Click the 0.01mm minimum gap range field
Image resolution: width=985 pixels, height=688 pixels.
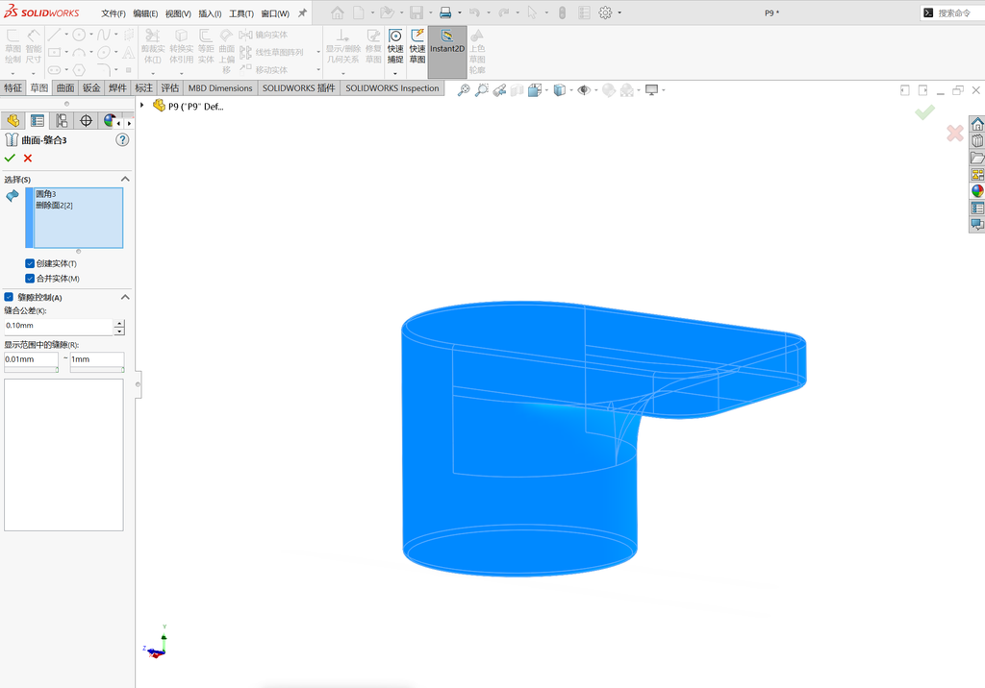tap(31, 359)
